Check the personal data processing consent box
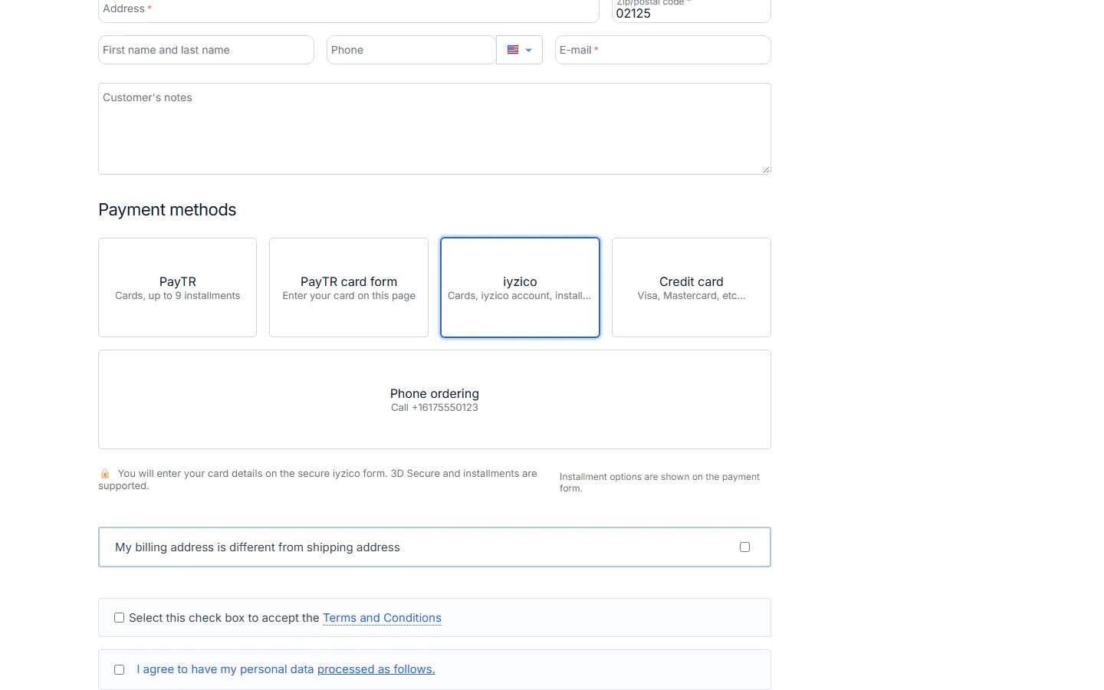Screen dimensions: 1104x690 (119, 669)
